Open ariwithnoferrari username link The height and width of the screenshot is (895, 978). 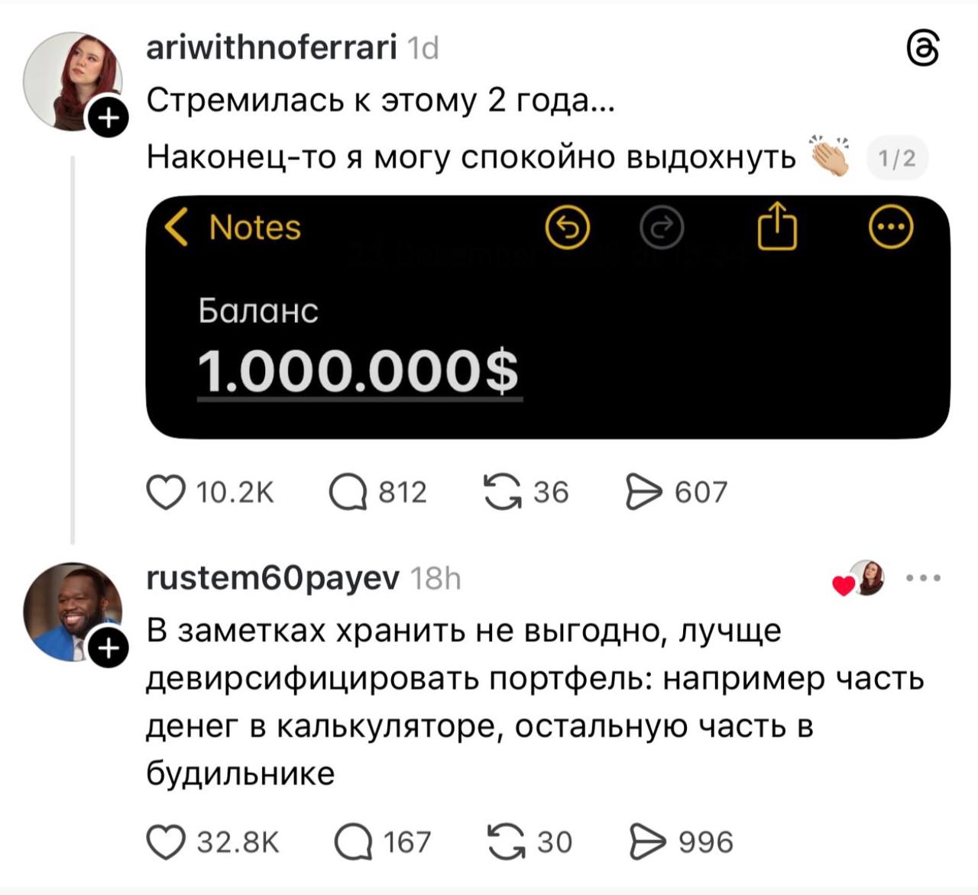tap(271, 48)
